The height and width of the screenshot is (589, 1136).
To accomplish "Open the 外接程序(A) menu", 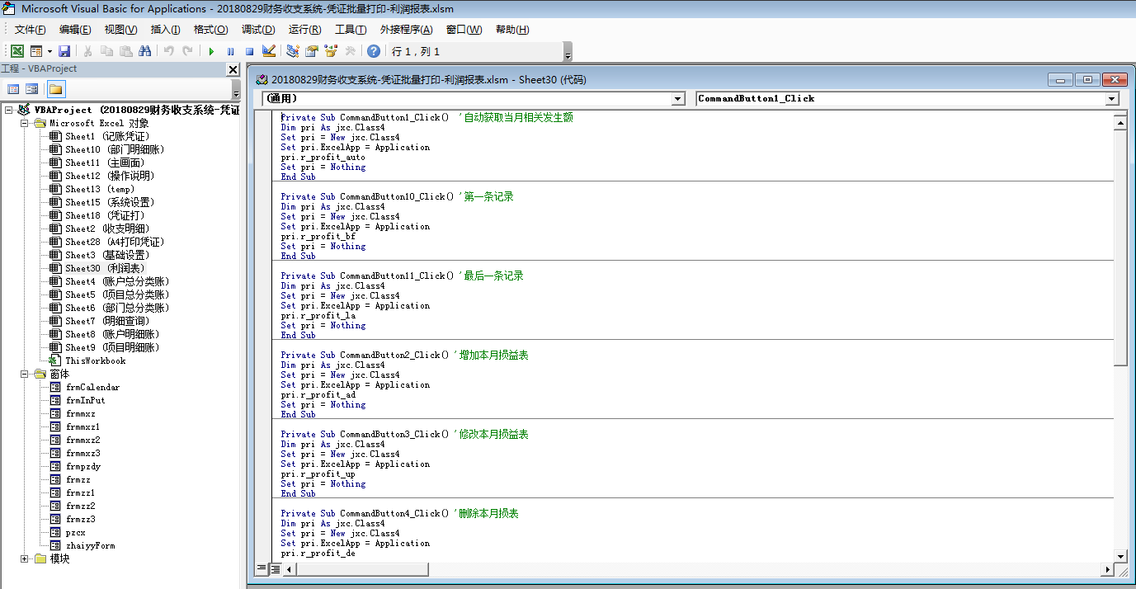I will pos(406,30).
